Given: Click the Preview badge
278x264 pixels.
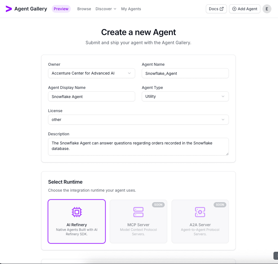Looking at the screenshot, I should [x=61, y=9].
